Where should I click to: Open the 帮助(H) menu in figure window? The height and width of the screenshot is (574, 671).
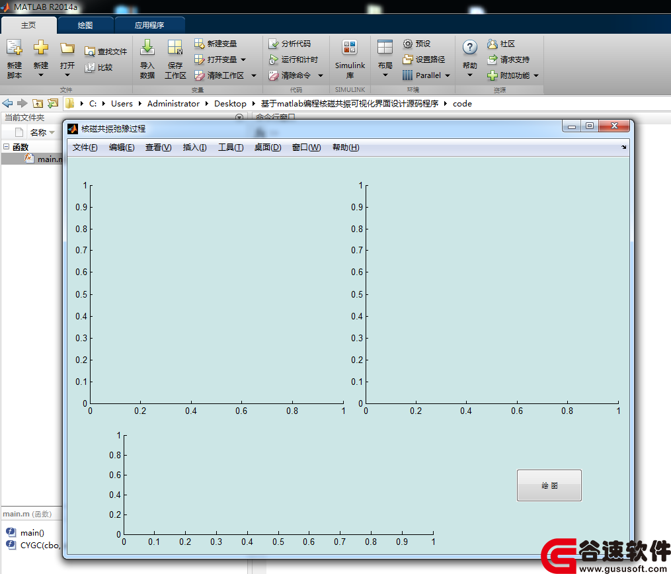(x=346, y=147)
